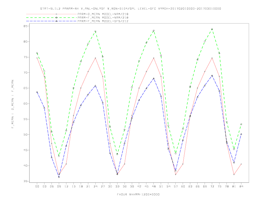Click x-axis tick label 03
Image resolution: width=263 pixels, height=203 pixels.
pyautogui.click(x=44, y=186)
